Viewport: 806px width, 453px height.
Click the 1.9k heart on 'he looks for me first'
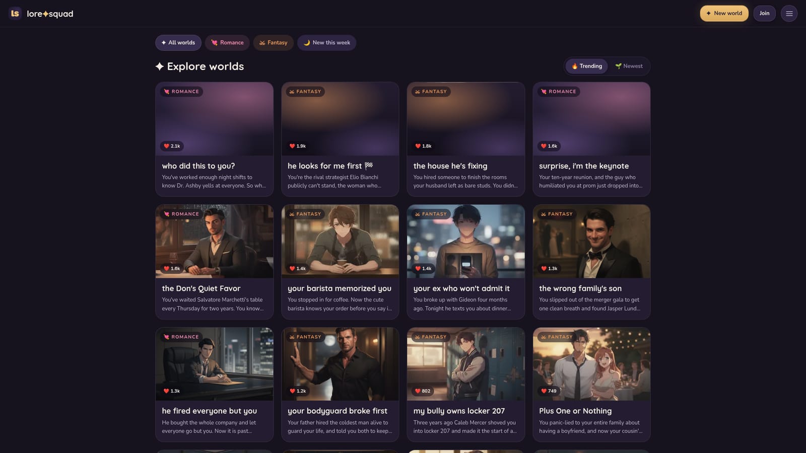(x=298, y=146)
